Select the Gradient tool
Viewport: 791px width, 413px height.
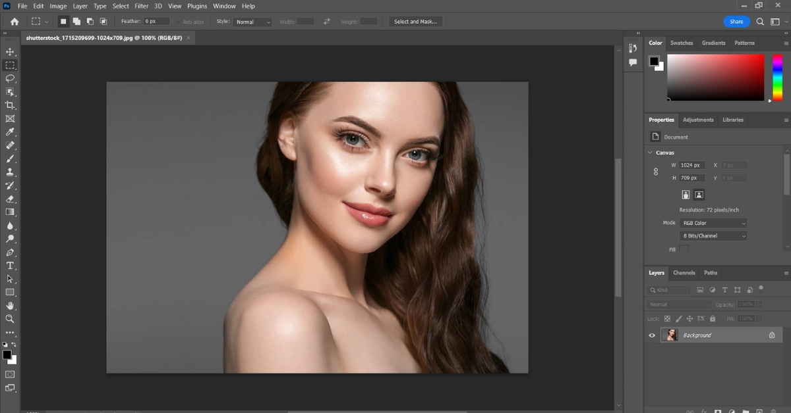(x=10, y=212)
